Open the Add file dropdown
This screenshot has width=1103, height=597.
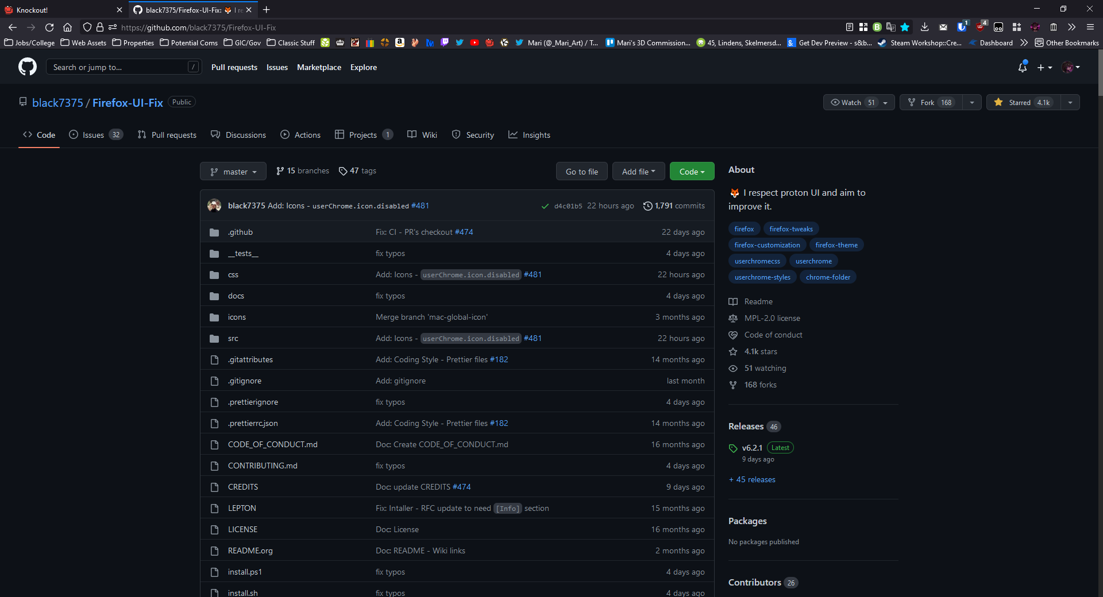pyautogui.click(x=638, y=171)
